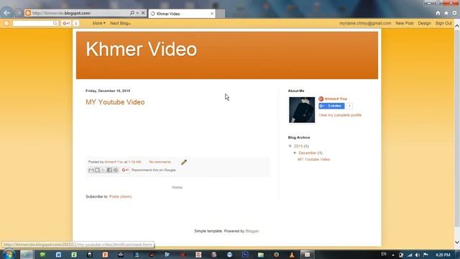The image size is (460, 259).
Task: Click the Home link below the post
Action: click(177, 187)
